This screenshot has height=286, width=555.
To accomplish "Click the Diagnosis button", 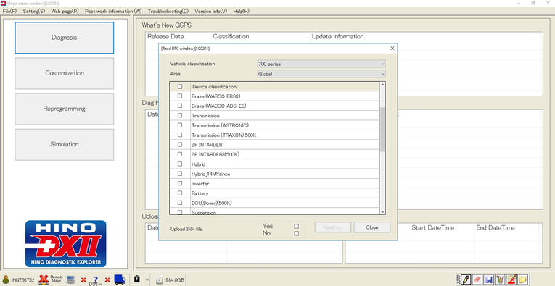I will [x=65, y=38].
